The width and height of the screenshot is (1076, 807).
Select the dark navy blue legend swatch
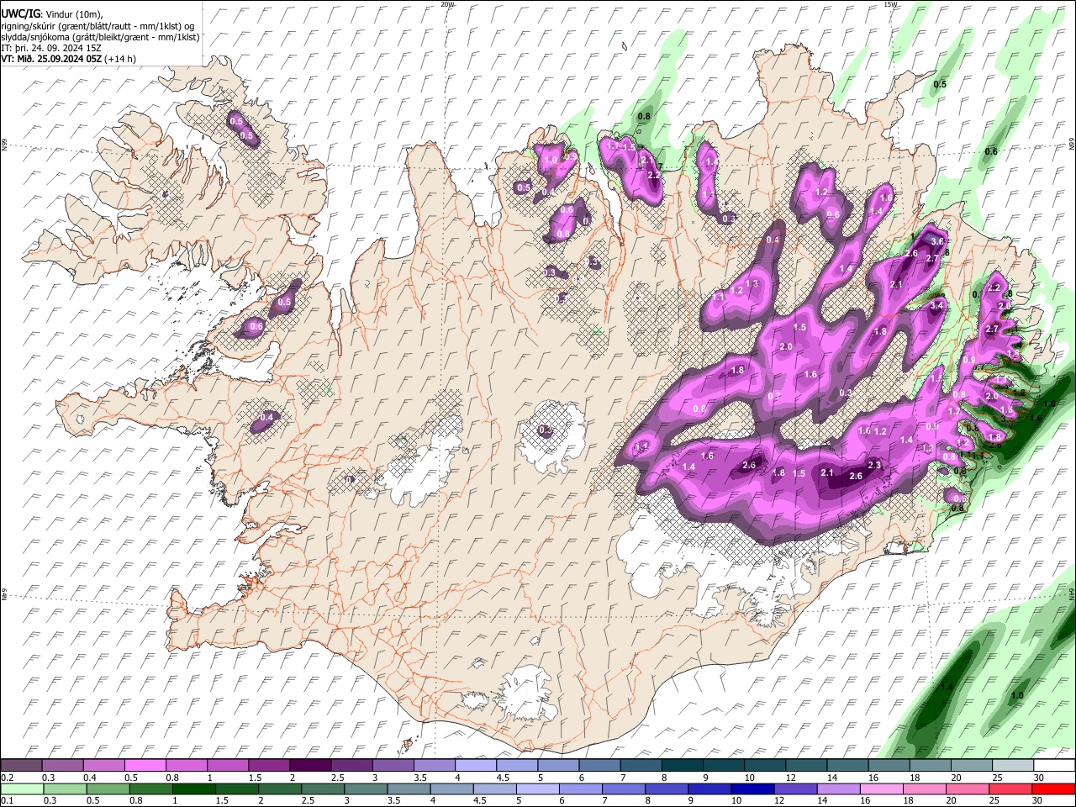pyautogui.click(x=752, y=789)
